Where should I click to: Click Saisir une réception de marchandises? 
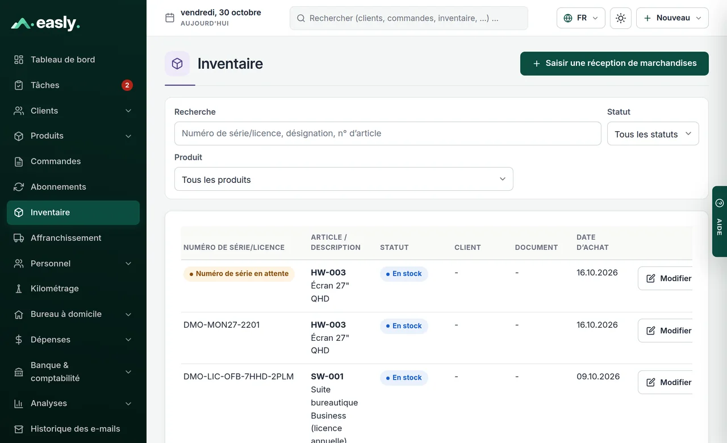615,64
